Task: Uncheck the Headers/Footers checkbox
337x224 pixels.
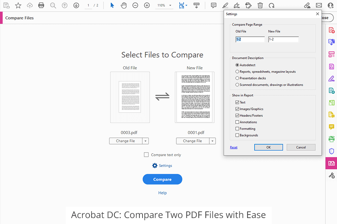Action: (237, 115)
